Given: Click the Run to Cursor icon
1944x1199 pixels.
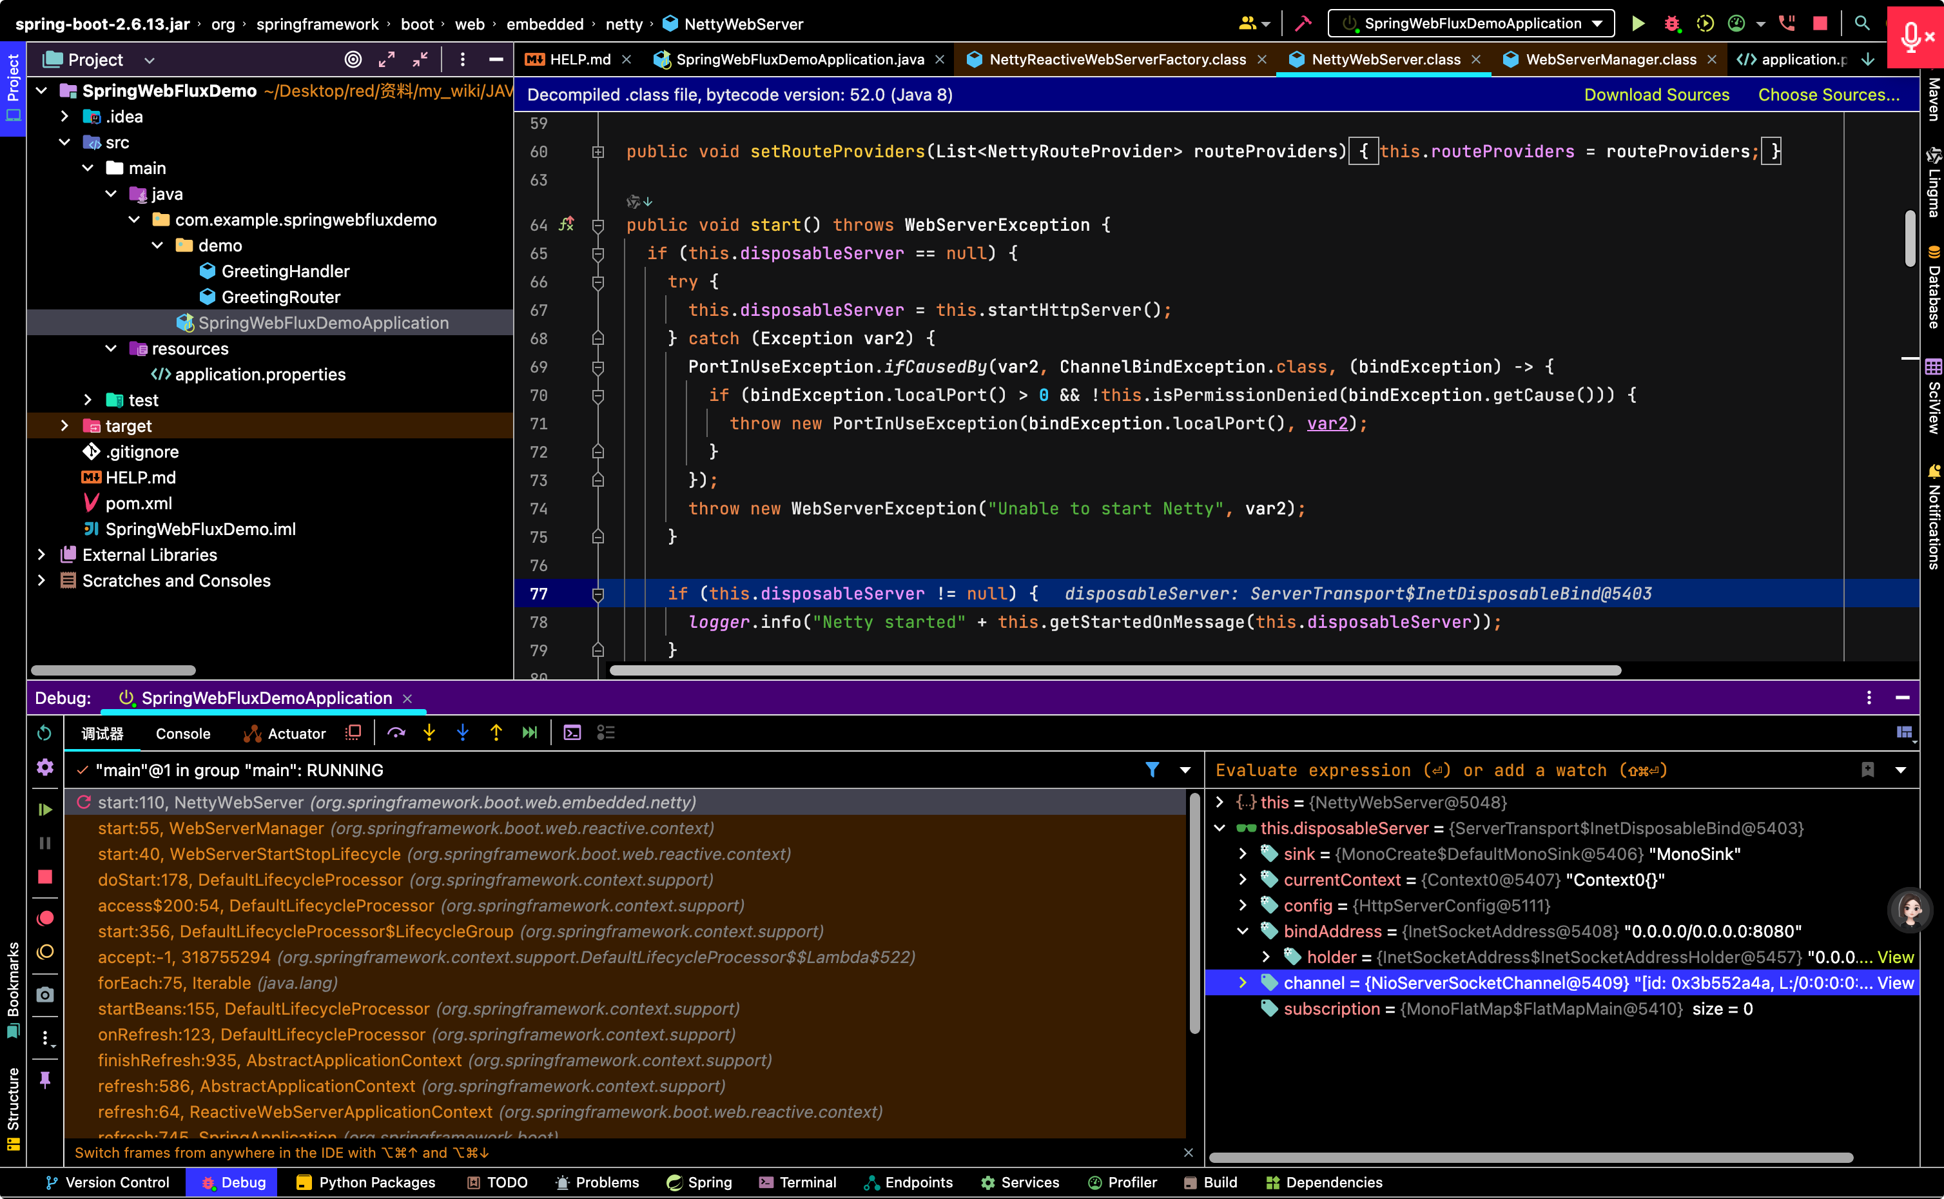Looking at the screenshot, I should [x=530, y=734].
